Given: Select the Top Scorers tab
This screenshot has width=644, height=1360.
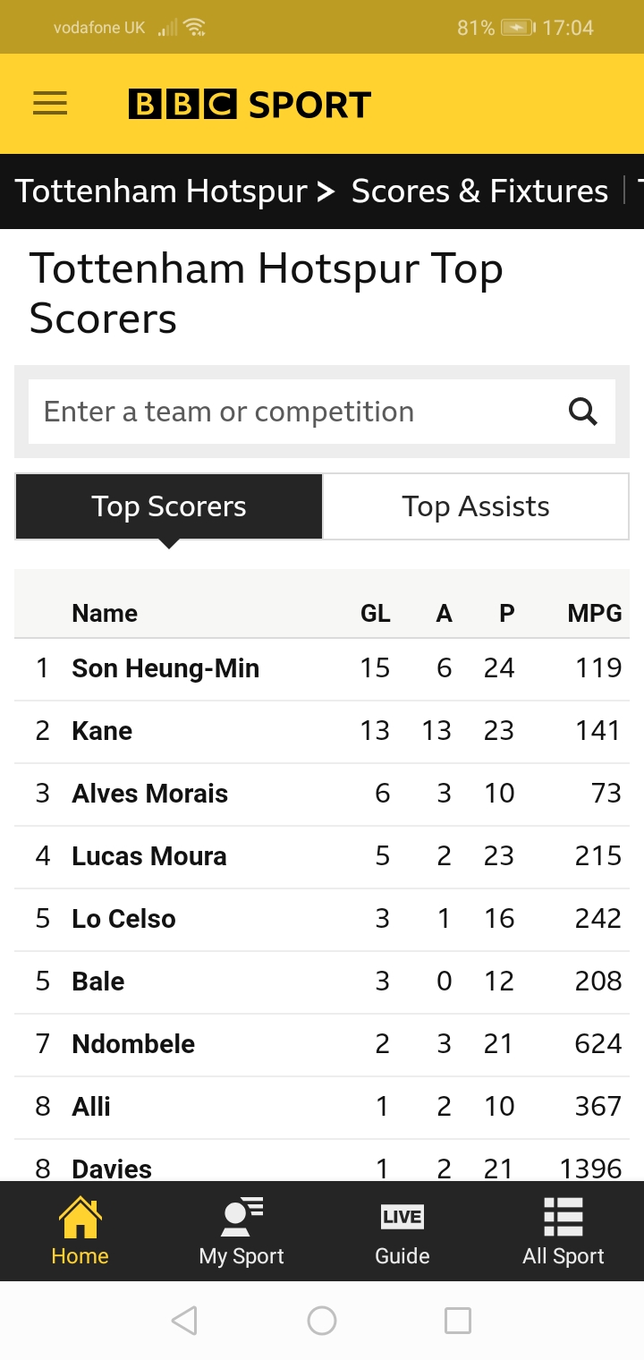Looking at the screenshot, I should click(x=169, y=506).
